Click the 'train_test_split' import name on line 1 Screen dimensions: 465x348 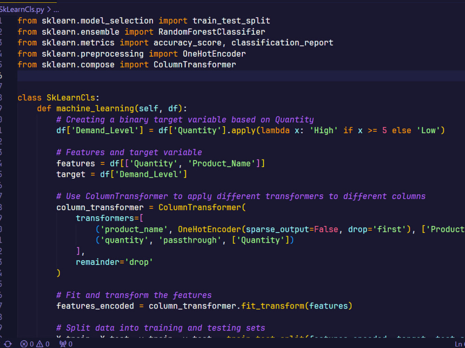231,21
